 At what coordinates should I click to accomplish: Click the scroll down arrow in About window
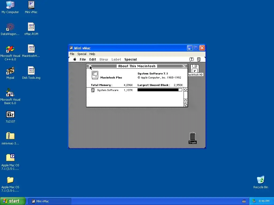click(x=186, y=101)
